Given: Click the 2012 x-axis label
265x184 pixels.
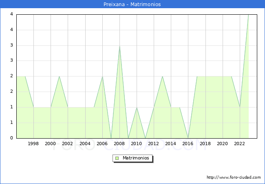Looking at the screenshot, I should (153, 144).
